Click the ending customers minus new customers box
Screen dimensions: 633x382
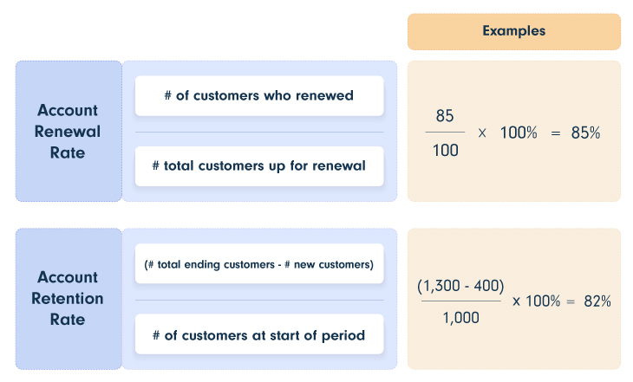click(x=259, y=264)
